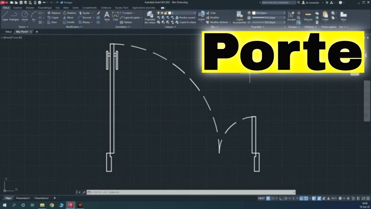
Task: Select the Cercle tool
Action: click(25, 16)
